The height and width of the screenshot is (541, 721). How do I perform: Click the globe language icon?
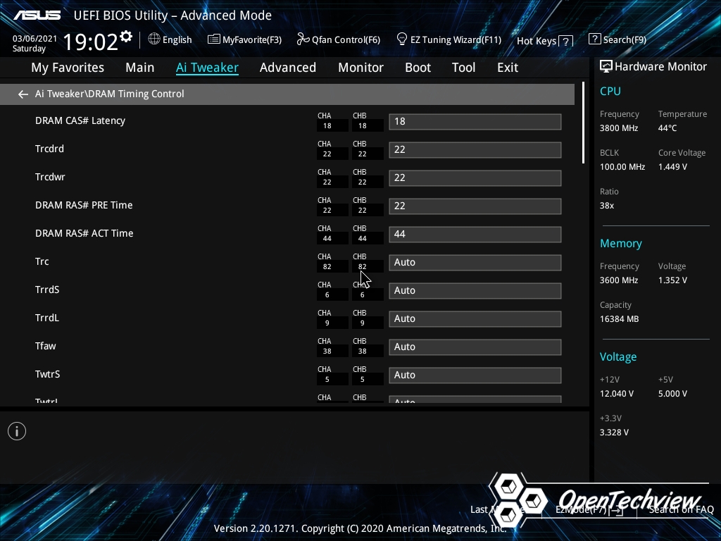pyautogui.click(x=154, y=39)
